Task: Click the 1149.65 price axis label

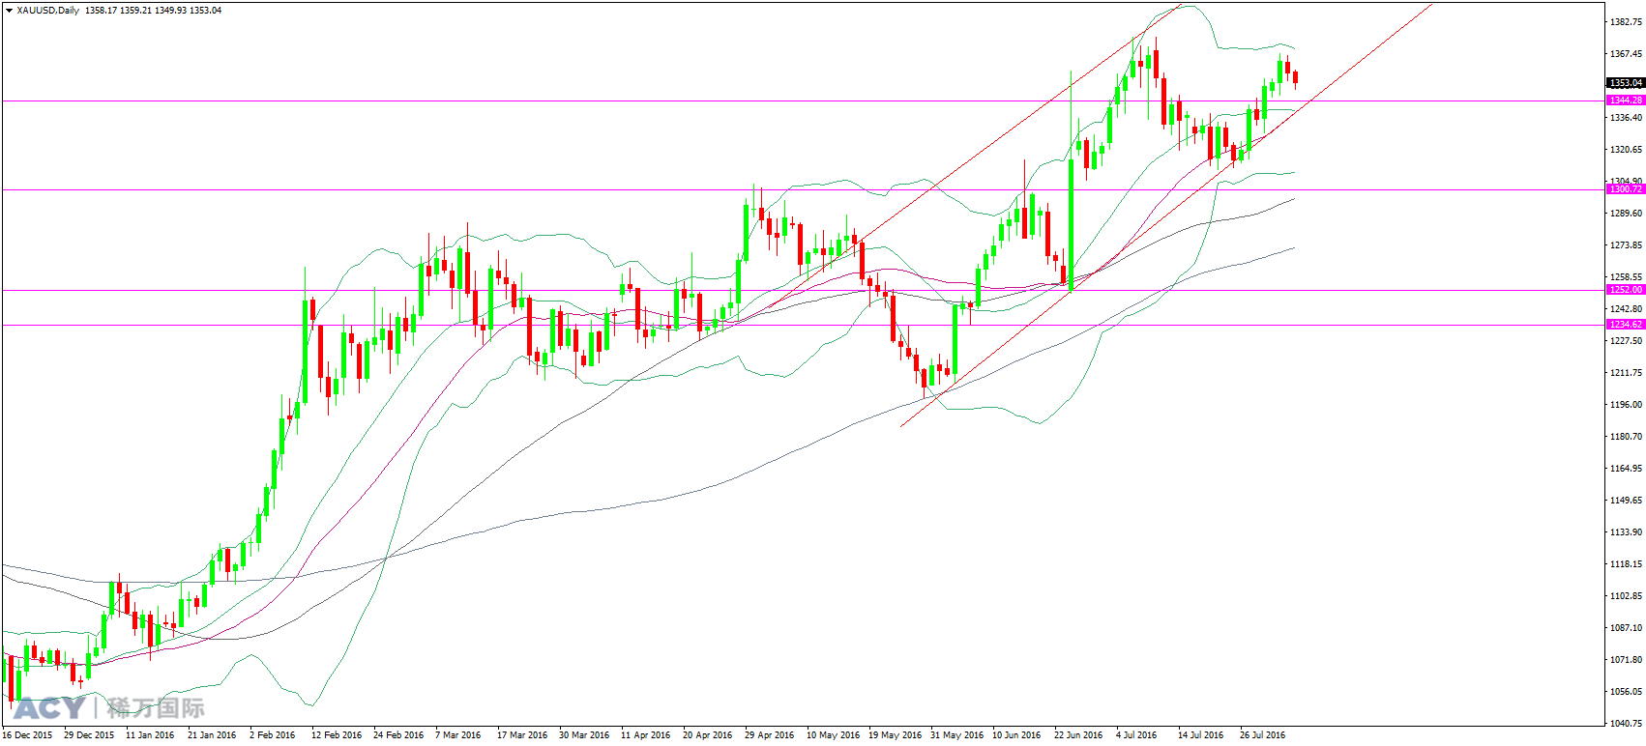Action: tap(1626, 500)
